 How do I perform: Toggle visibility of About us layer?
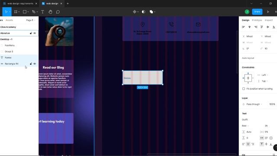[35, 33]
